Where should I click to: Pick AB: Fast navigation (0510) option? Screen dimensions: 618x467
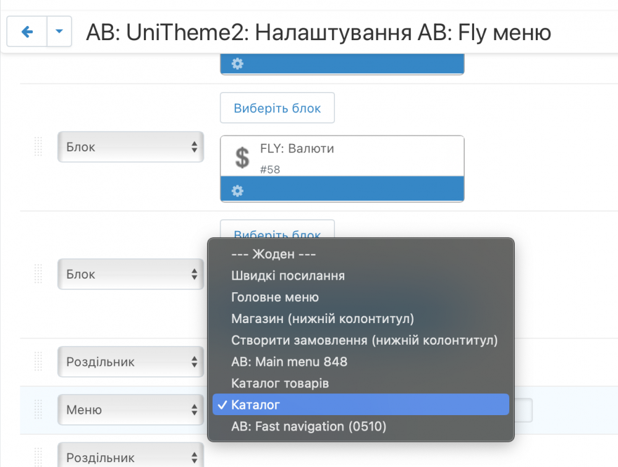click(308, 426)
